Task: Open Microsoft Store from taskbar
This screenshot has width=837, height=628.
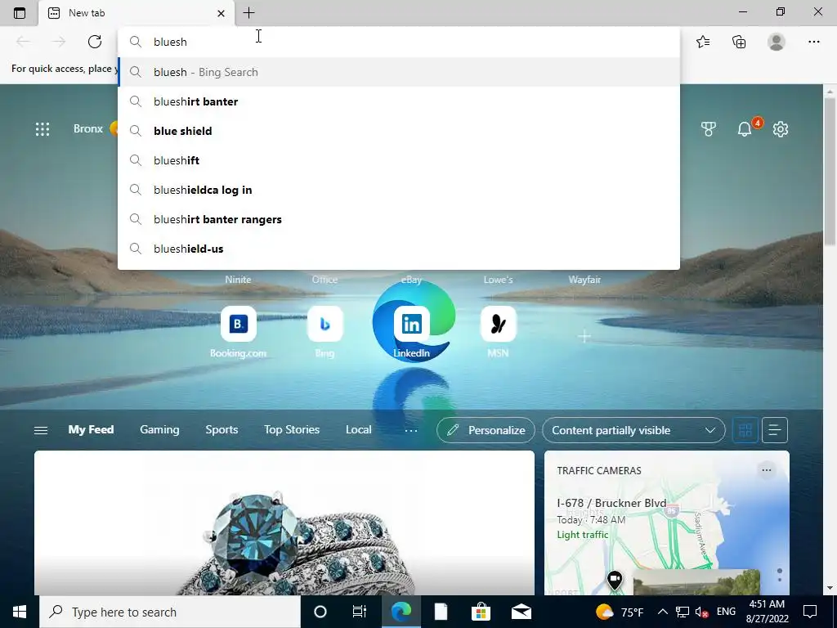Action: (481, 612)
